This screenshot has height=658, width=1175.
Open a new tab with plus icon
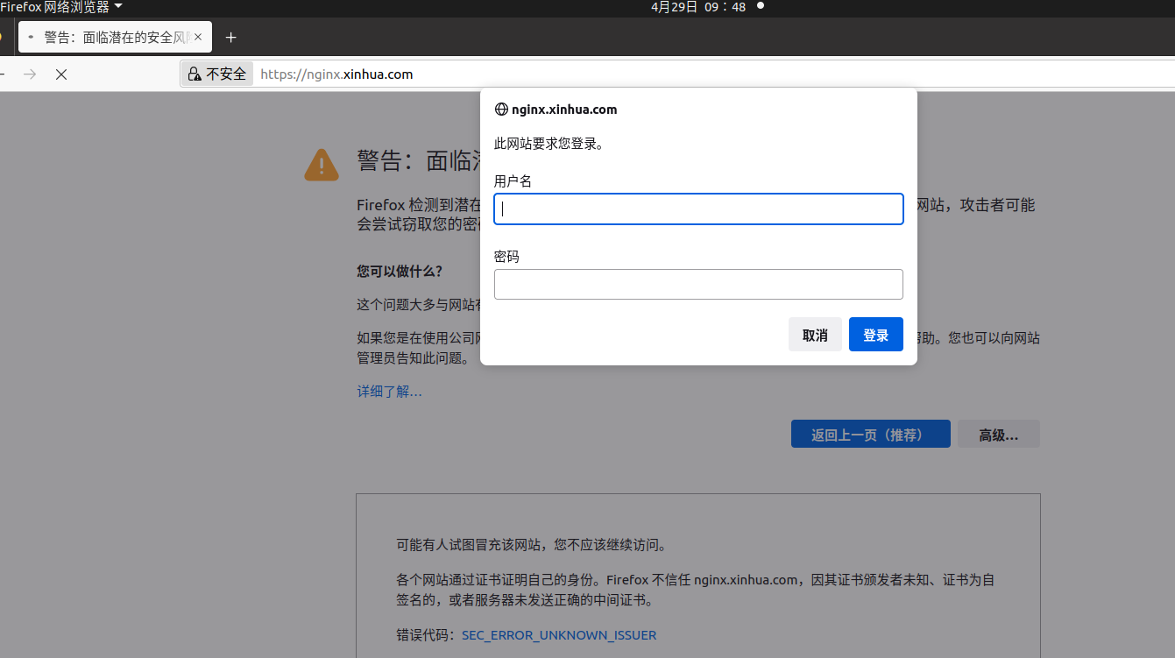click(x=231, y=38)
